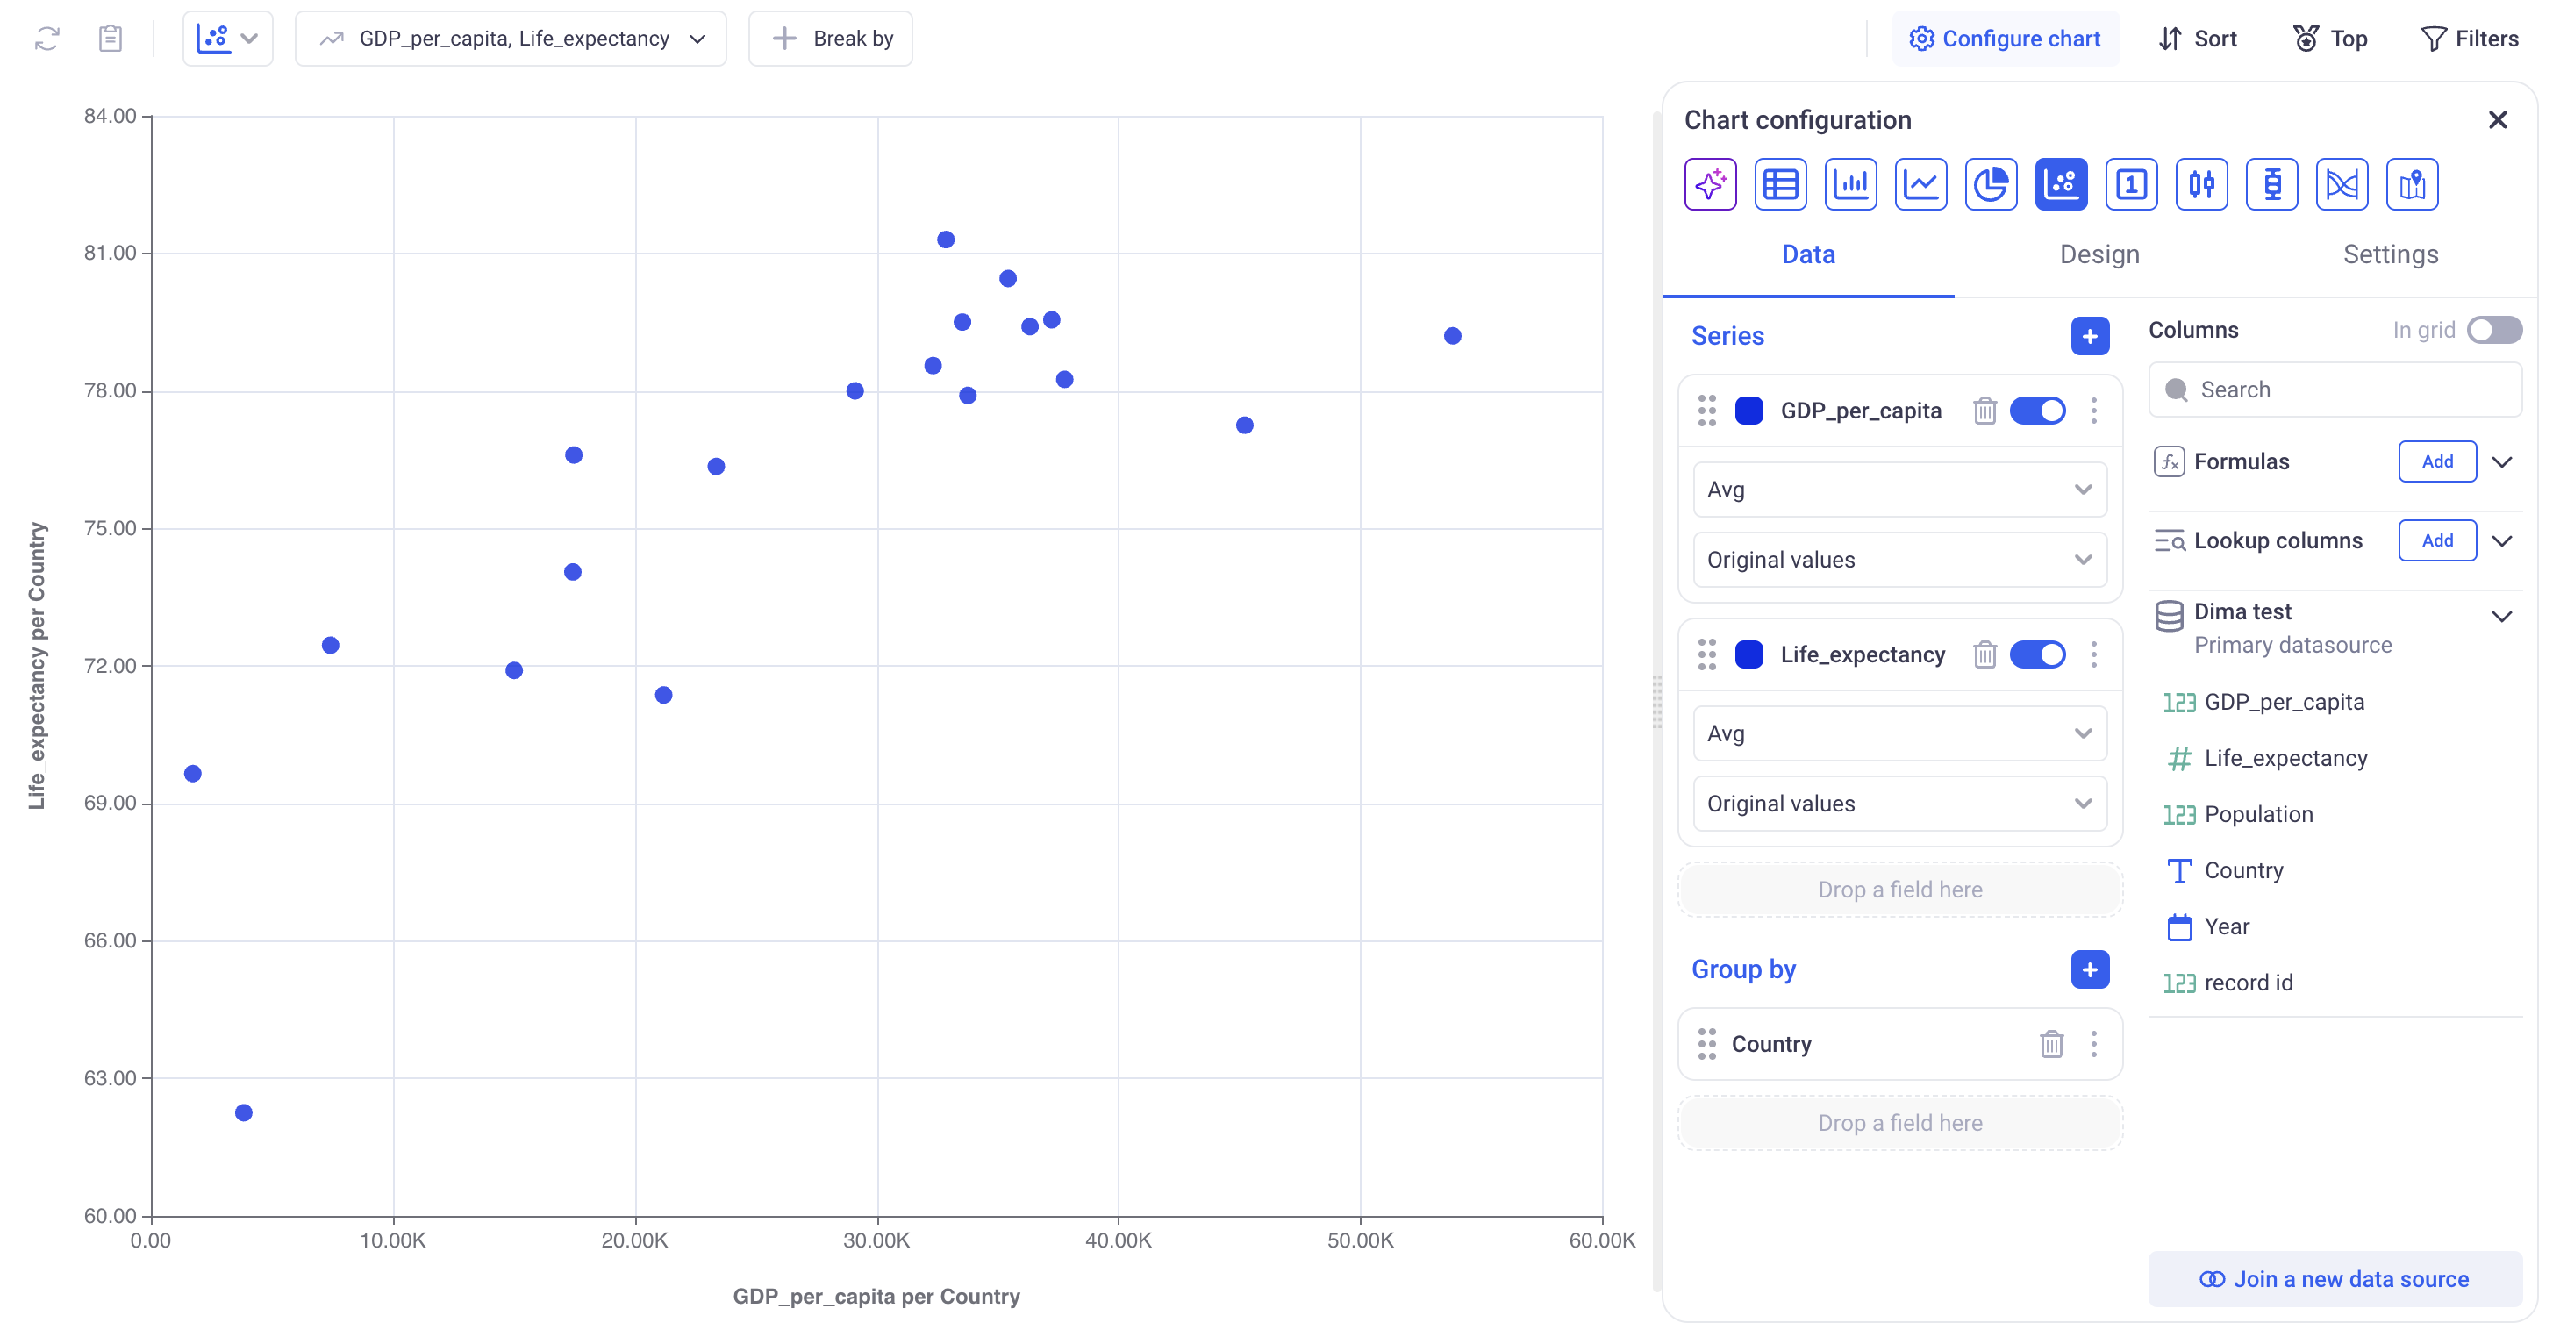Open Original values dropdown under Life_expectancy

pos(1899,804)
